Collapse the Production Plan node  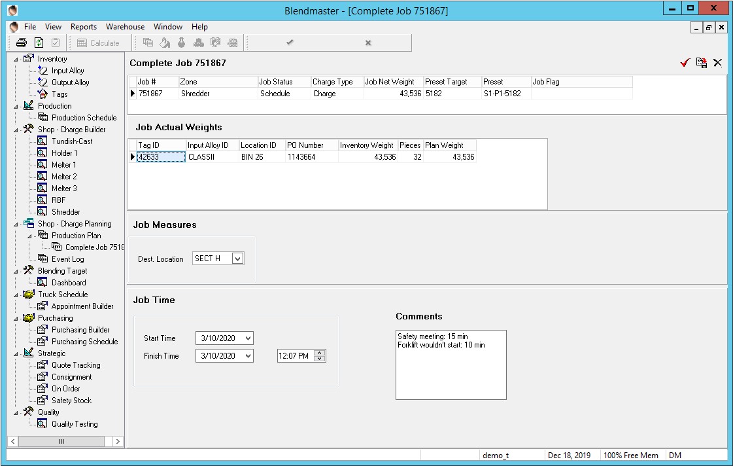point(29,236)
